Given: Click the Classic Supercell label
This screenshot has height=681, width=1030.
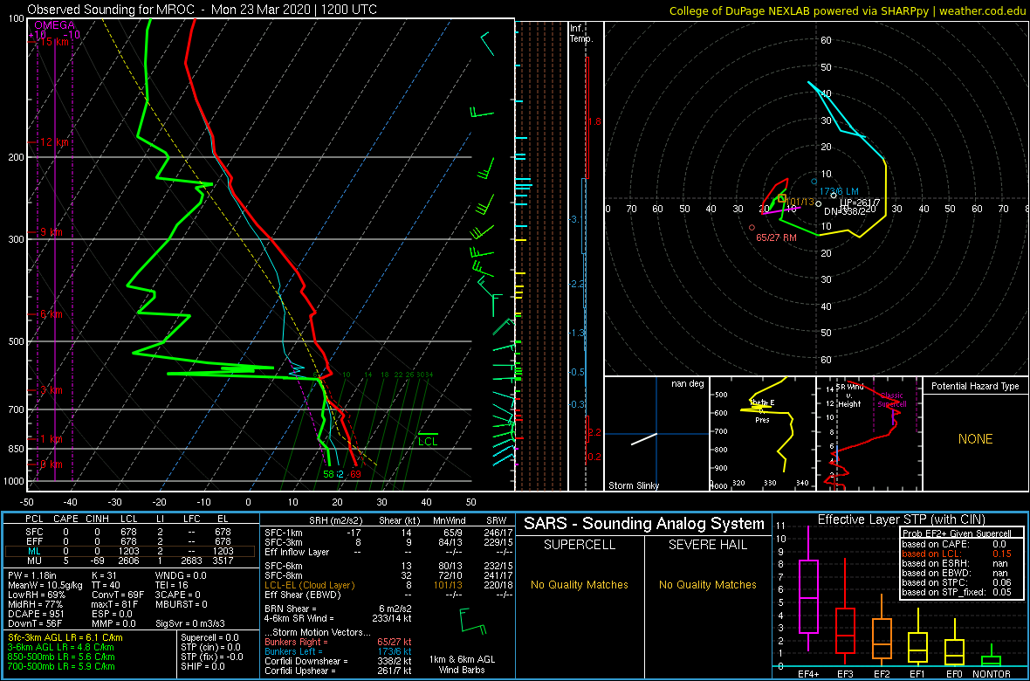Looking at the screenshot, I should click(x=893, y=400).
